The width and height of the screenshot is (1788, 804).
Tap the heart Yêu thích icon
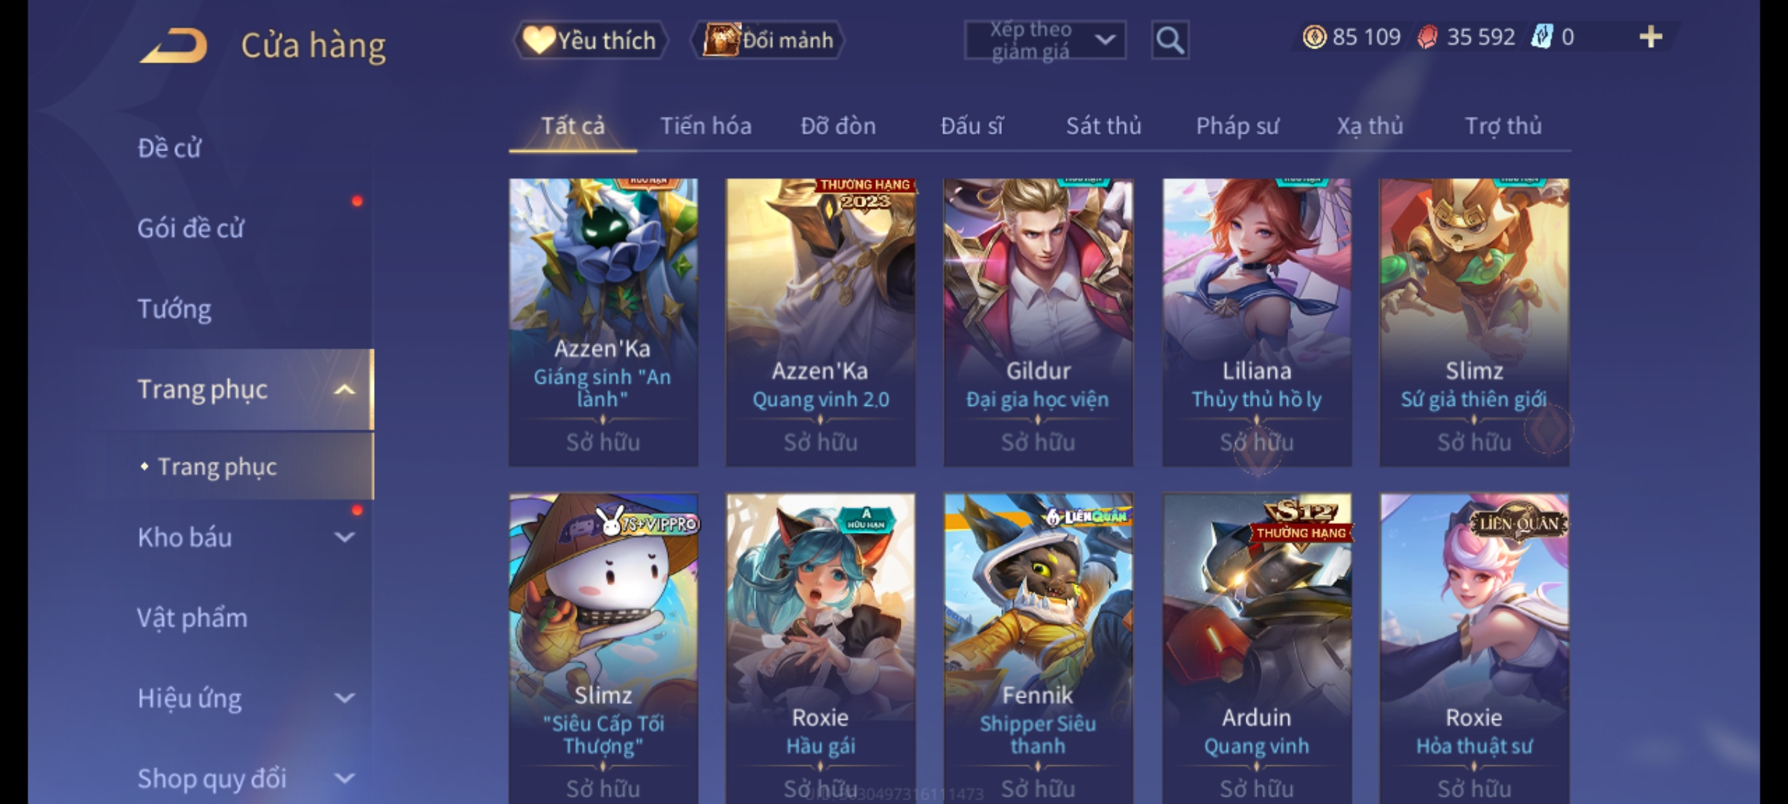pyautogui.click(x=538, y=39)
